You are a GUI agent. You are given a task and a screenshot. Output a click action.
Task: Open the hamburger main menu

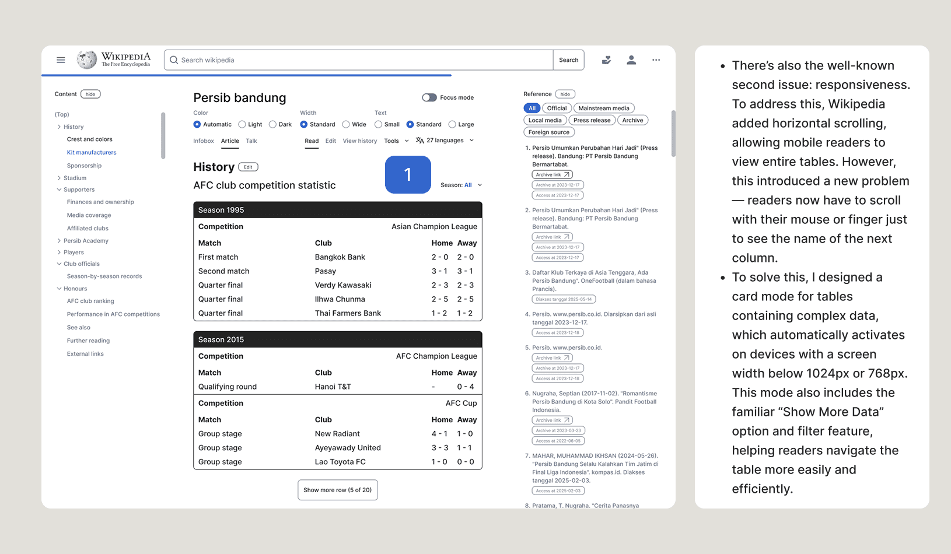[x=61, y=60]
